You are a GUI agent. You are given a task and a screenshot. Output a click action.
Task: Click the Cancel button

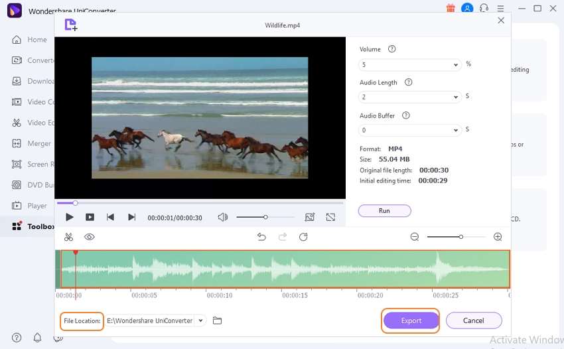(474, 320)
